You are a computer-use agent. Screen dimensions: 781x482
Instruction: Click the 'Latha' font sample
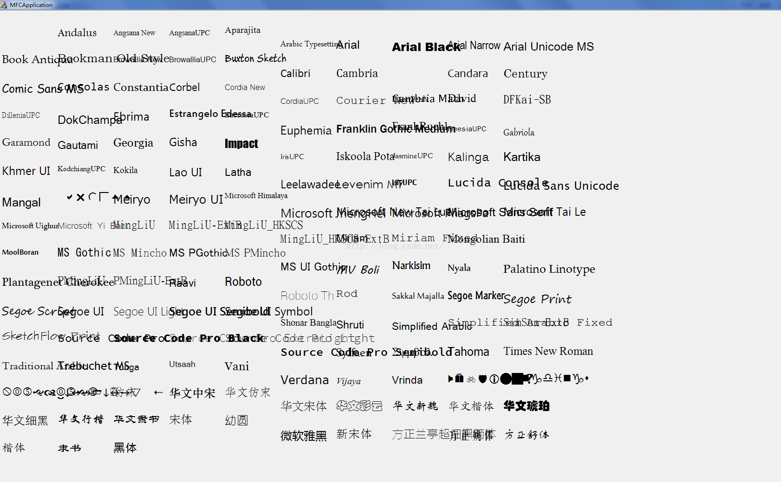point(238,173)
